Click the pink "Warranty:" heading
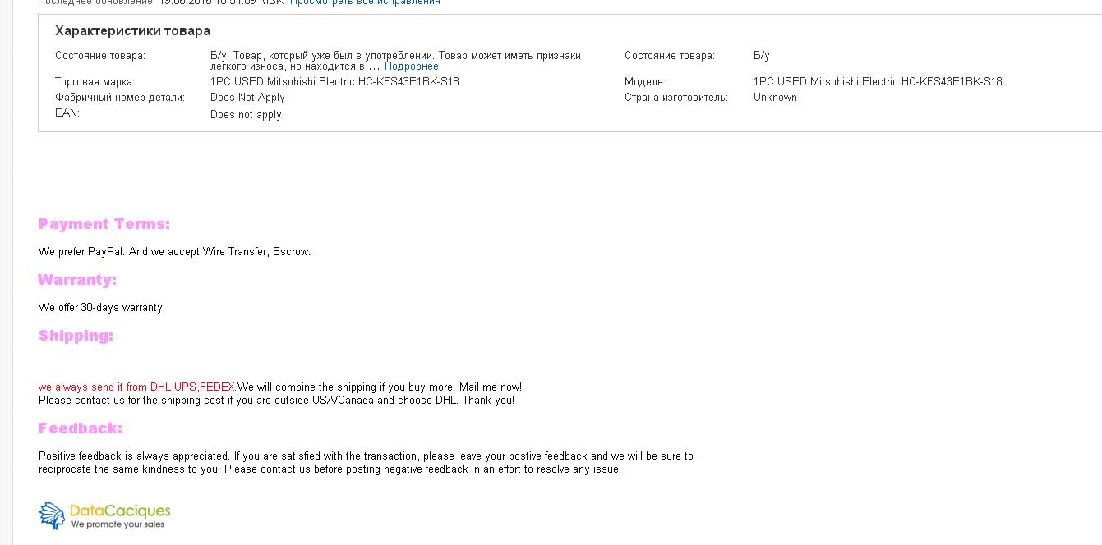Image resolution: width=1102 pixels, height=545 pixels. 77,280
